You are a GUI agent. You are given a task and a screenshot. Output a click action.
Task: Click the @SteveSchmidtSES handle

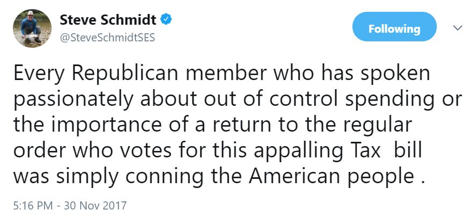pos(106,38)
